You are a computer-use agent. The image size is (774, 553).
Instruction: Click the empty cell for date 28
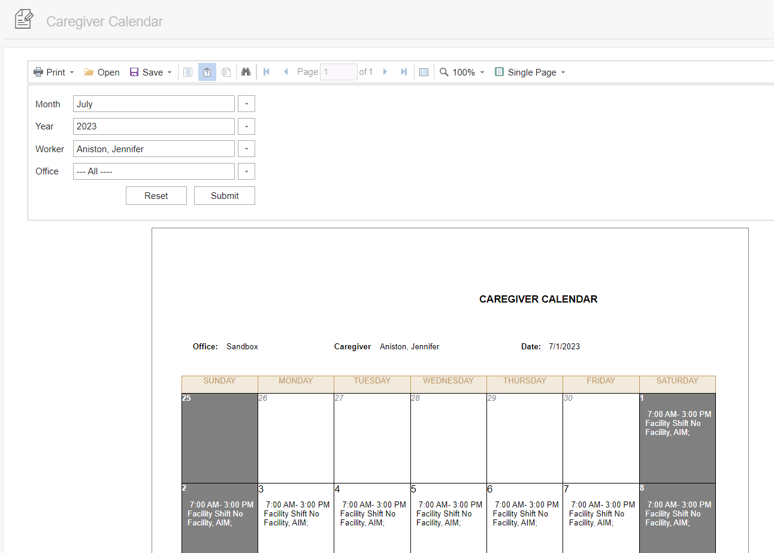(x=449, y=438)
